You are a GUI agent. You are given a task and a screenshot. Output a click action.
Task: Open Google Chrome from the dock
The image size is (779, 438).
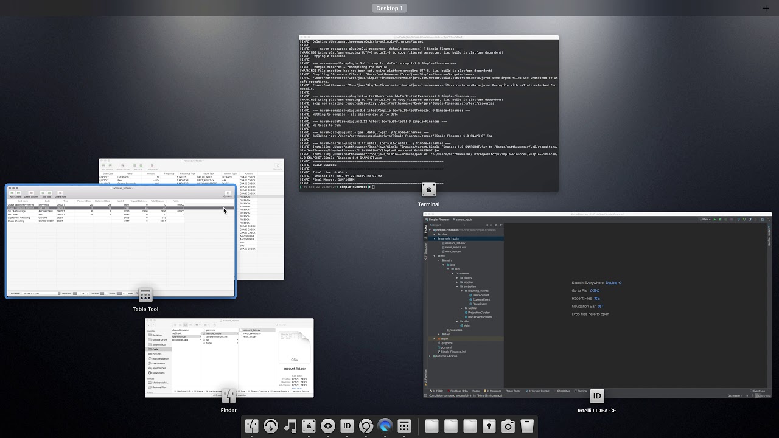click(x=366, y=426)
